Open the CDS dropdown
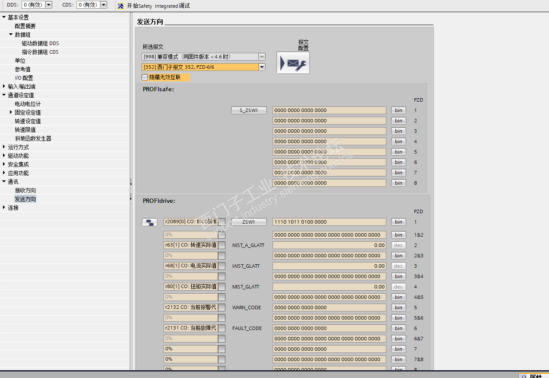 pyautogui.click(x=103, y=5)
